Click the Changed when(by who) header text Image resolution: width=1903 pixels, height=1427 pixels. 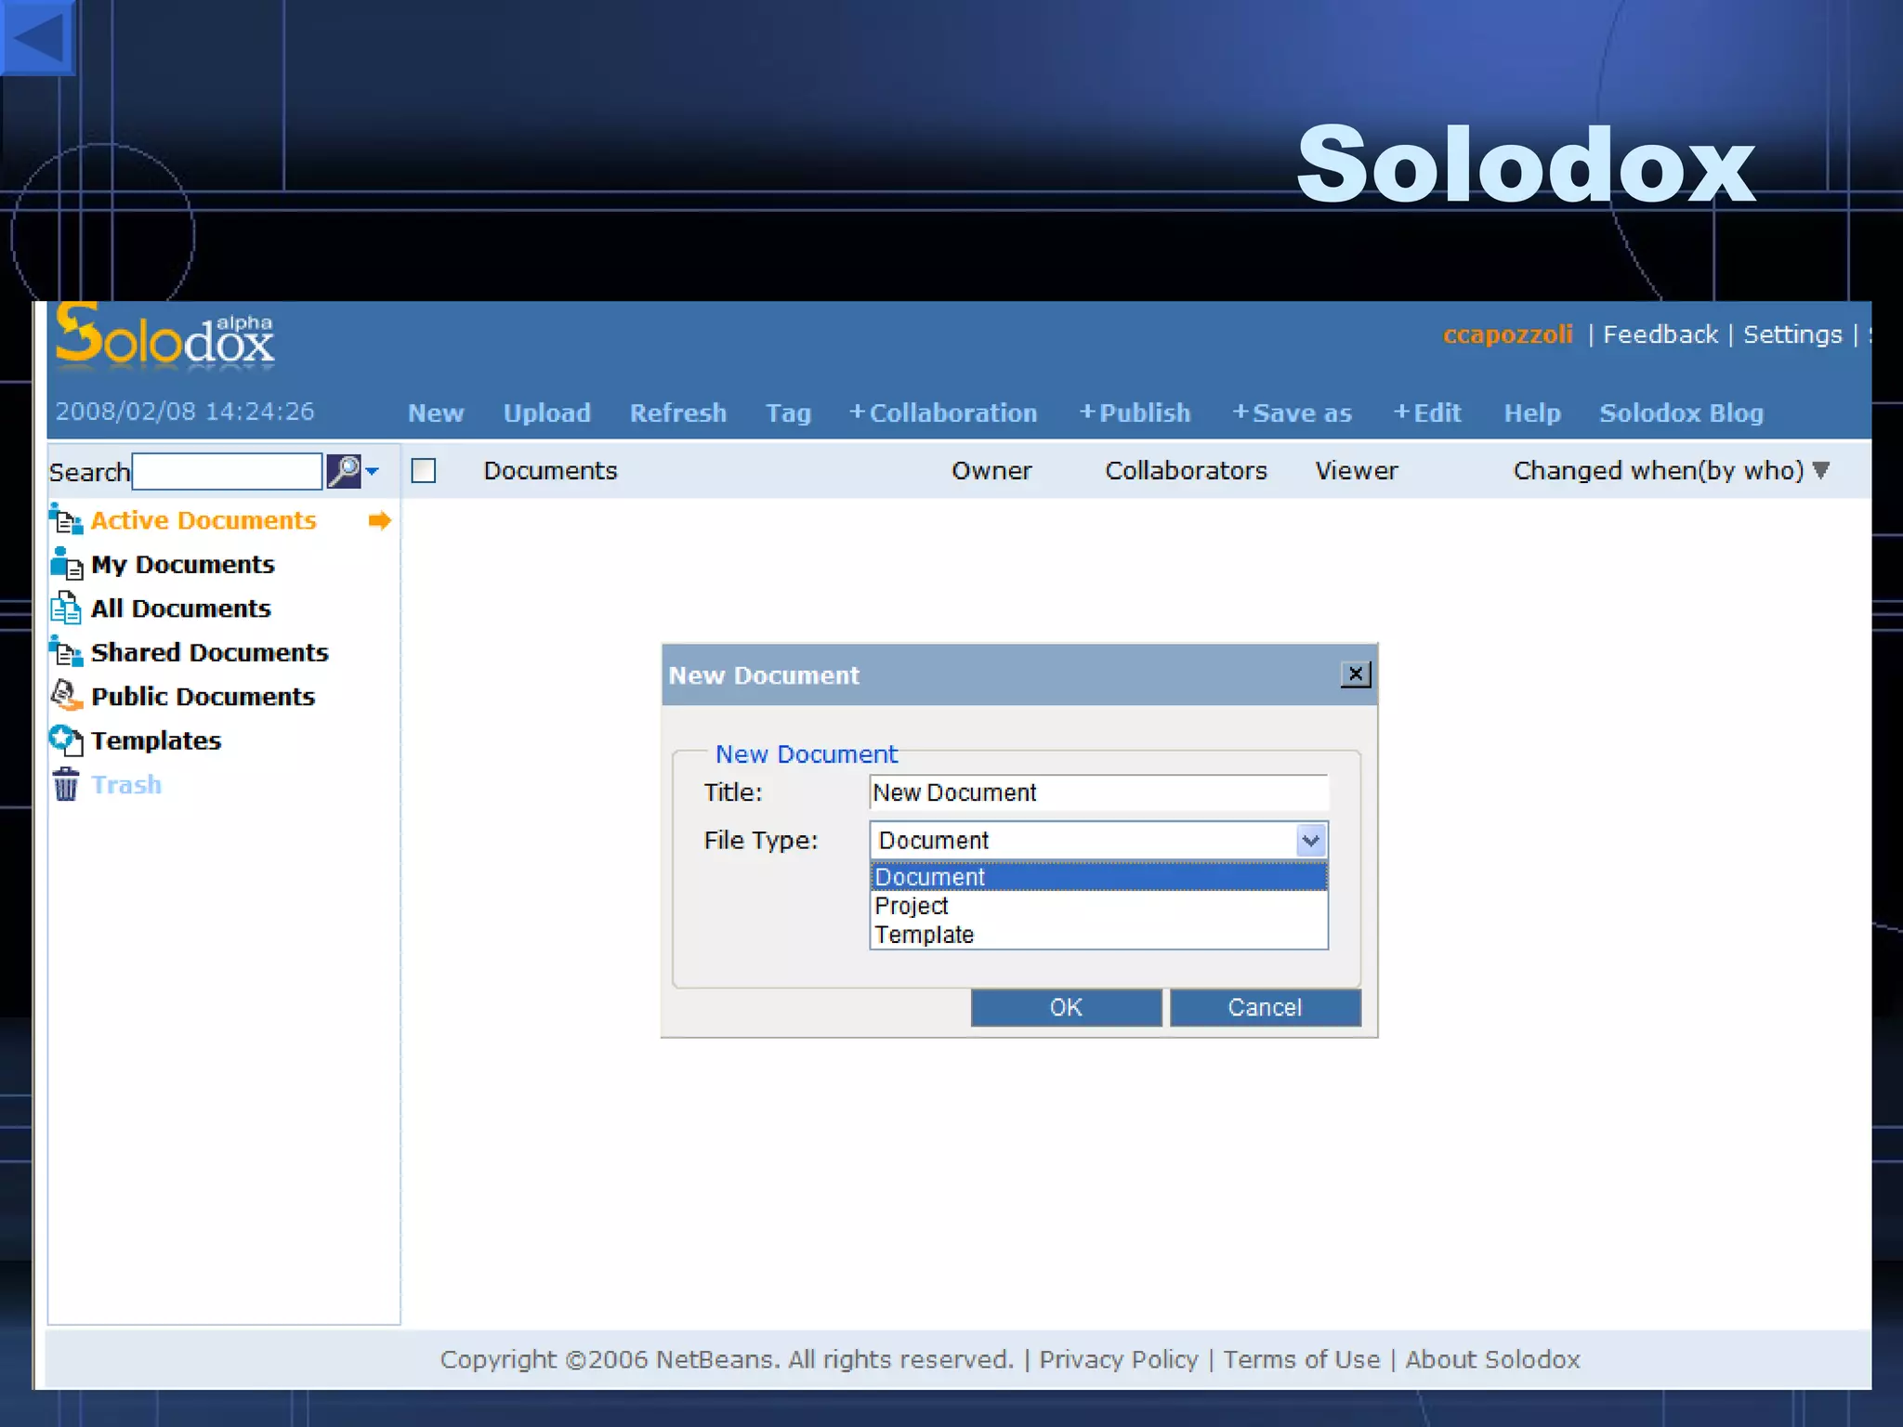pyautogui.click(x=1659, y=471)
